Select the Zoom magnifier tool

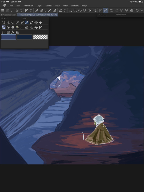pyautogui.click(x=3, y=22)
